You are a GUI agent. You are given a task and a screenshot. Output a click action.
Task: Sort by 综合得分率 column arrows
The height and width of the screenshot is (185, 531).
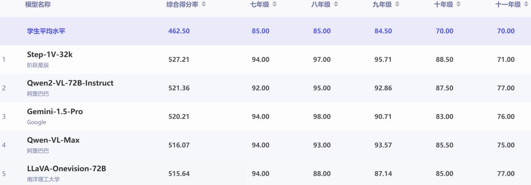pos(204,4)
